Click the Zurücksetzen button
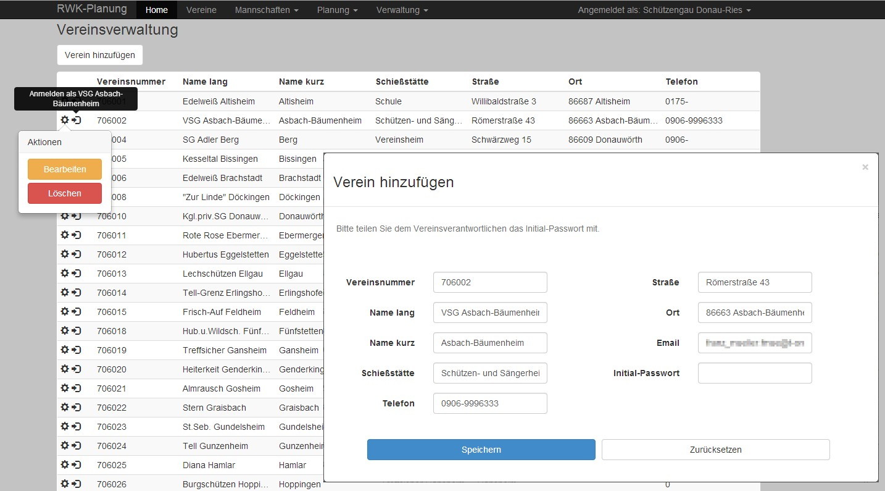The width and height of the screenshot is (885, 491). click(715, 450)
